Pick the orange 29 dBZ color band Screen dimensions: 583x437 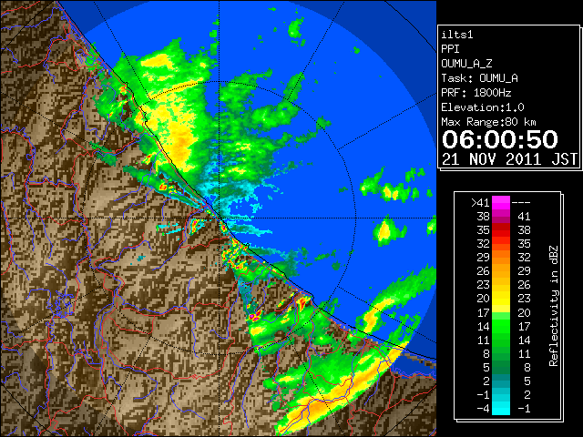(501, 258)
